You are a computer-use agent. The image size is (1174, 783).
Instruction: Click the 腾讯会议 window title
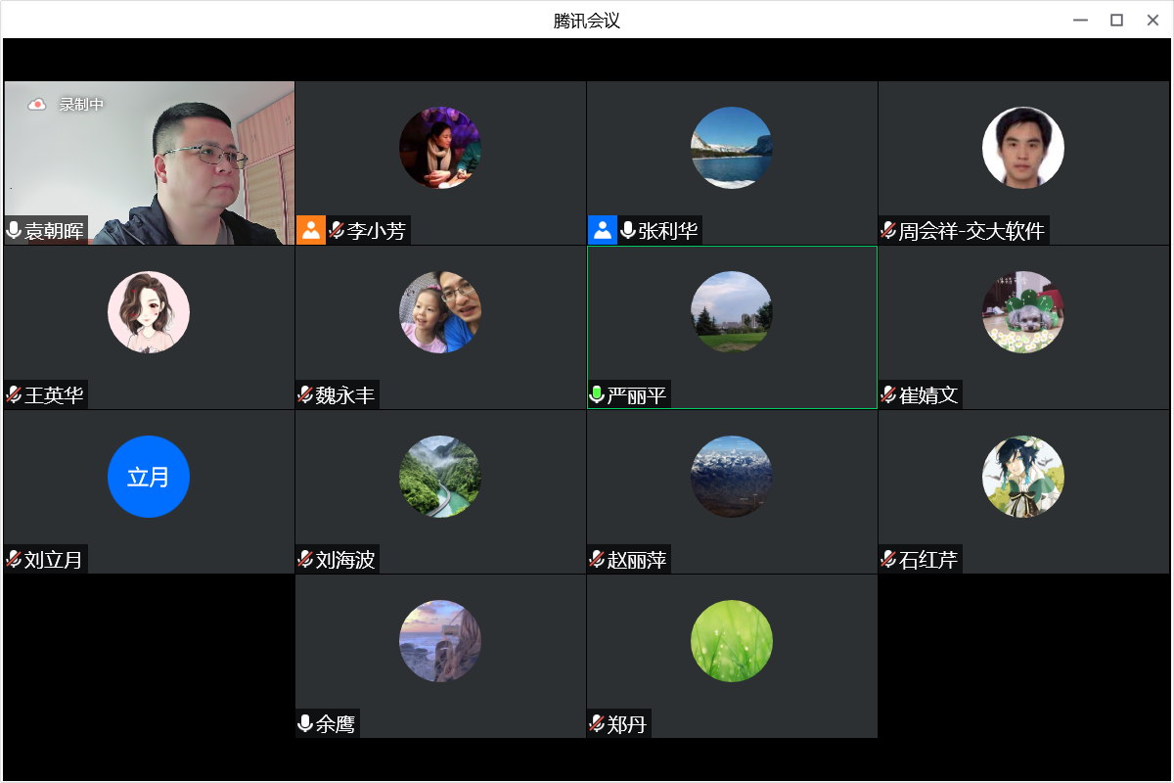click(x=587, y=20)
